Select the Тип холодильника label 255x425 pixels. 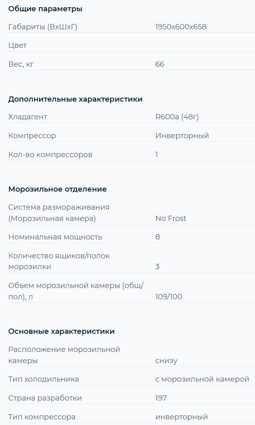44,379
